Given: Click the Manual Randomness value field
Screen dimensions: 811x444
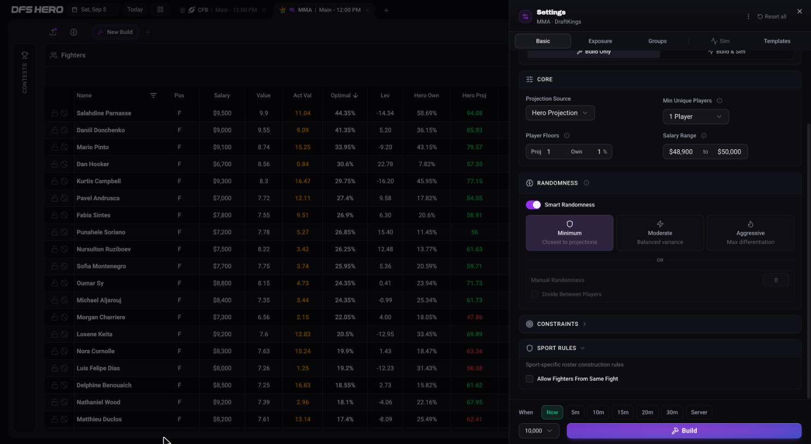Looking at the screenshot, I should pos(776,280).
